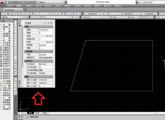Open the ByLayer color control dropdown
Image resolution: width=165 pixels, height=120 pixels.
(91, 17)
